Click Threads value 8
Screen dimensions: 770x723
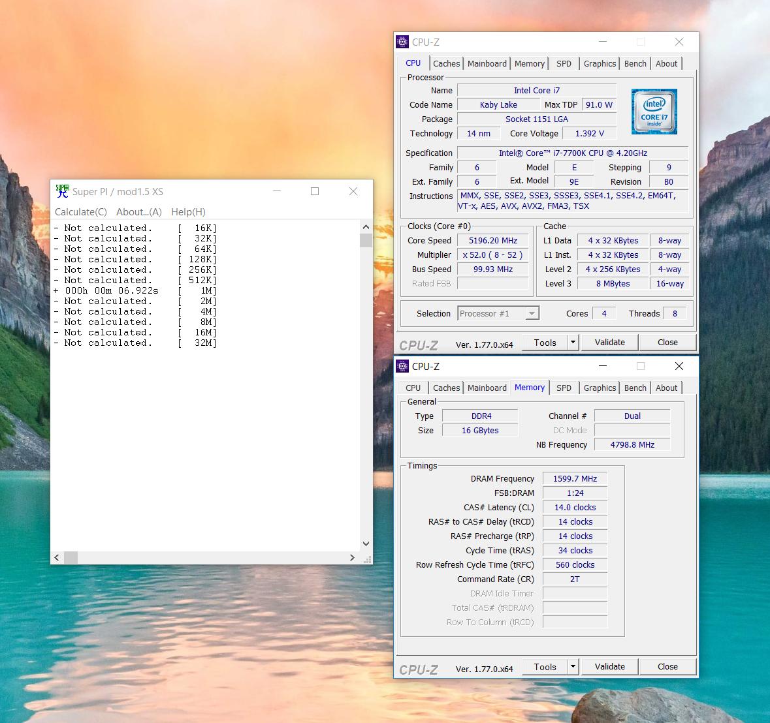[x=675, y=313]
